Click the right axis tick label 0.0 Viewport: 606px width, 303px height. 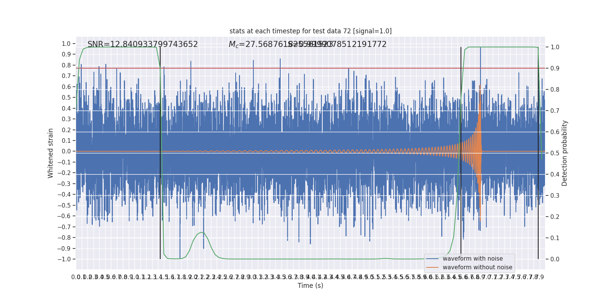555,259
